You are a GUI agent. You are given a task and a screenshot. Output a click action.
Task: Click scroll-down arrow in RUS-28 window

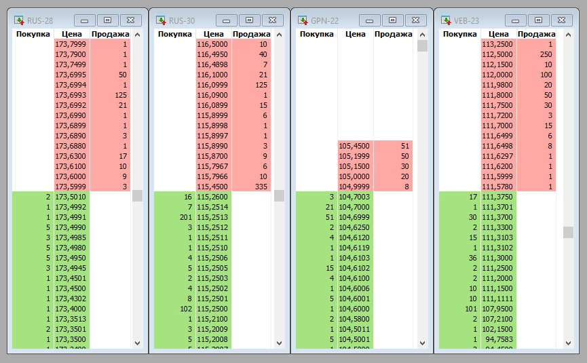137,343
